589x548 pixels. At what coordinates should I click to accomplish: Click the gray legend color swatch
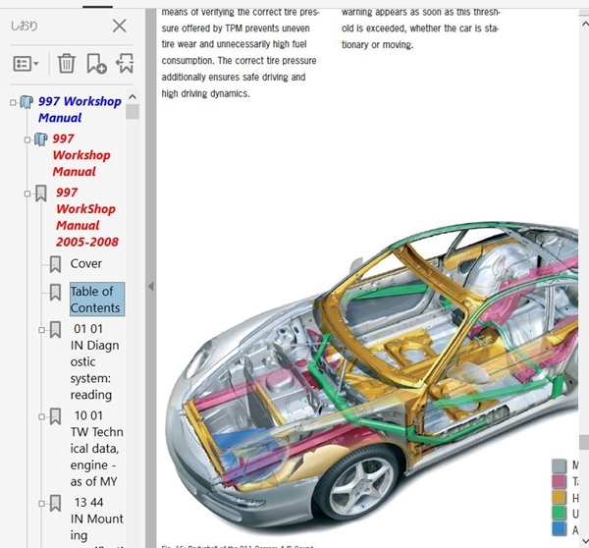559,466
